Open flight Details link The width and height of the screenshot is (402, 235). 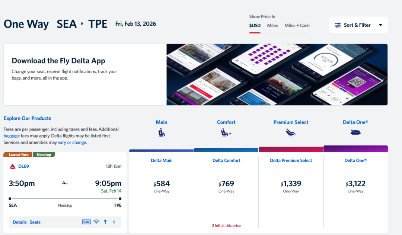pyautogui.click(x=19, y=222)
